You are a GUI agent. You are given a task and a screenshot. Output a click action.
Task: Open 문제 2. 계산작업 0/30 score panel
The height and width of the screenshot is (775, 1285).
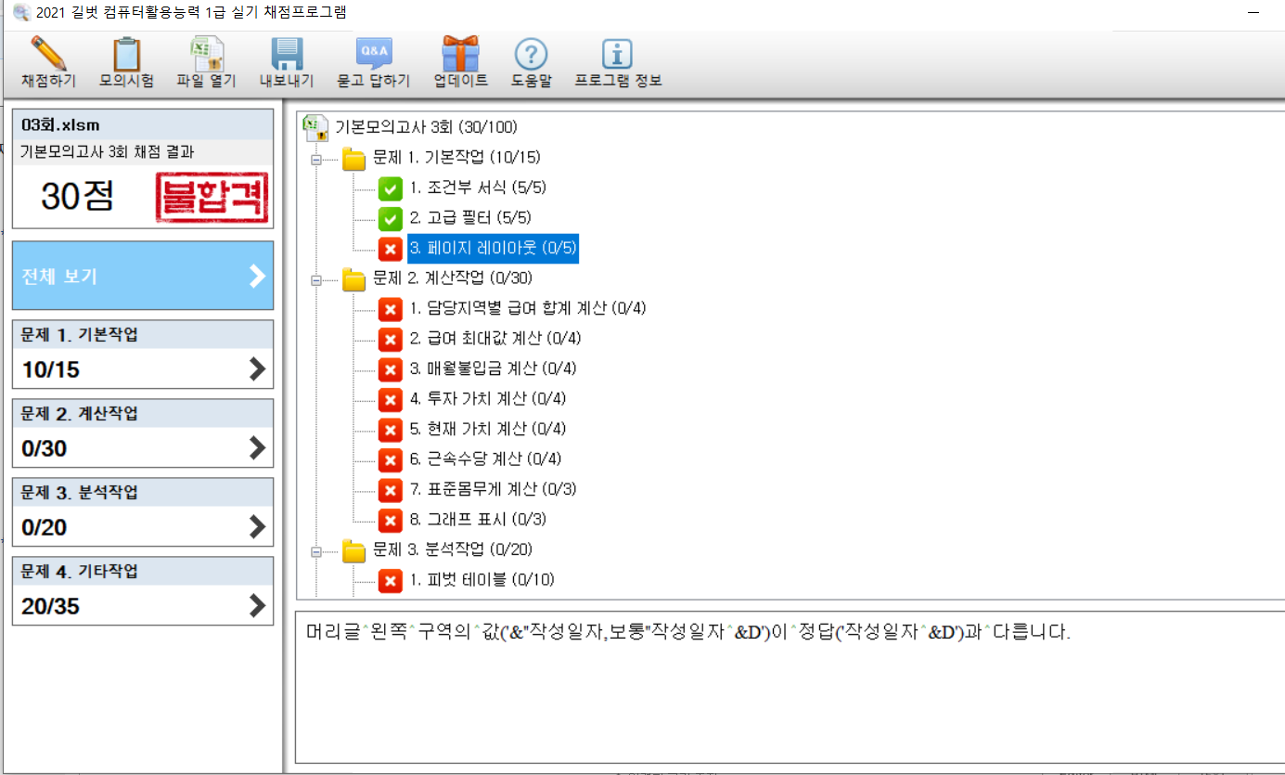click(x=143, y=433)
